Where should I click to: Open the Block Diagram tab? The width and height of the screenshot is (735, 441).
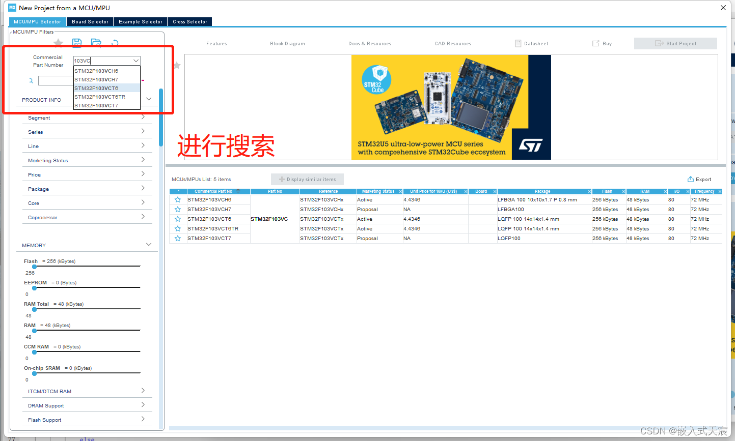[287, 44]
